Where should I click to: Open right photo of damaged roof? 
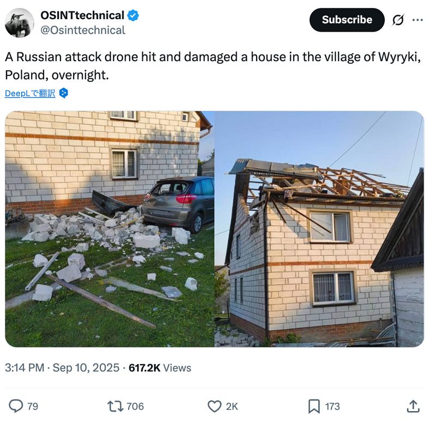(x=319, y=229)
